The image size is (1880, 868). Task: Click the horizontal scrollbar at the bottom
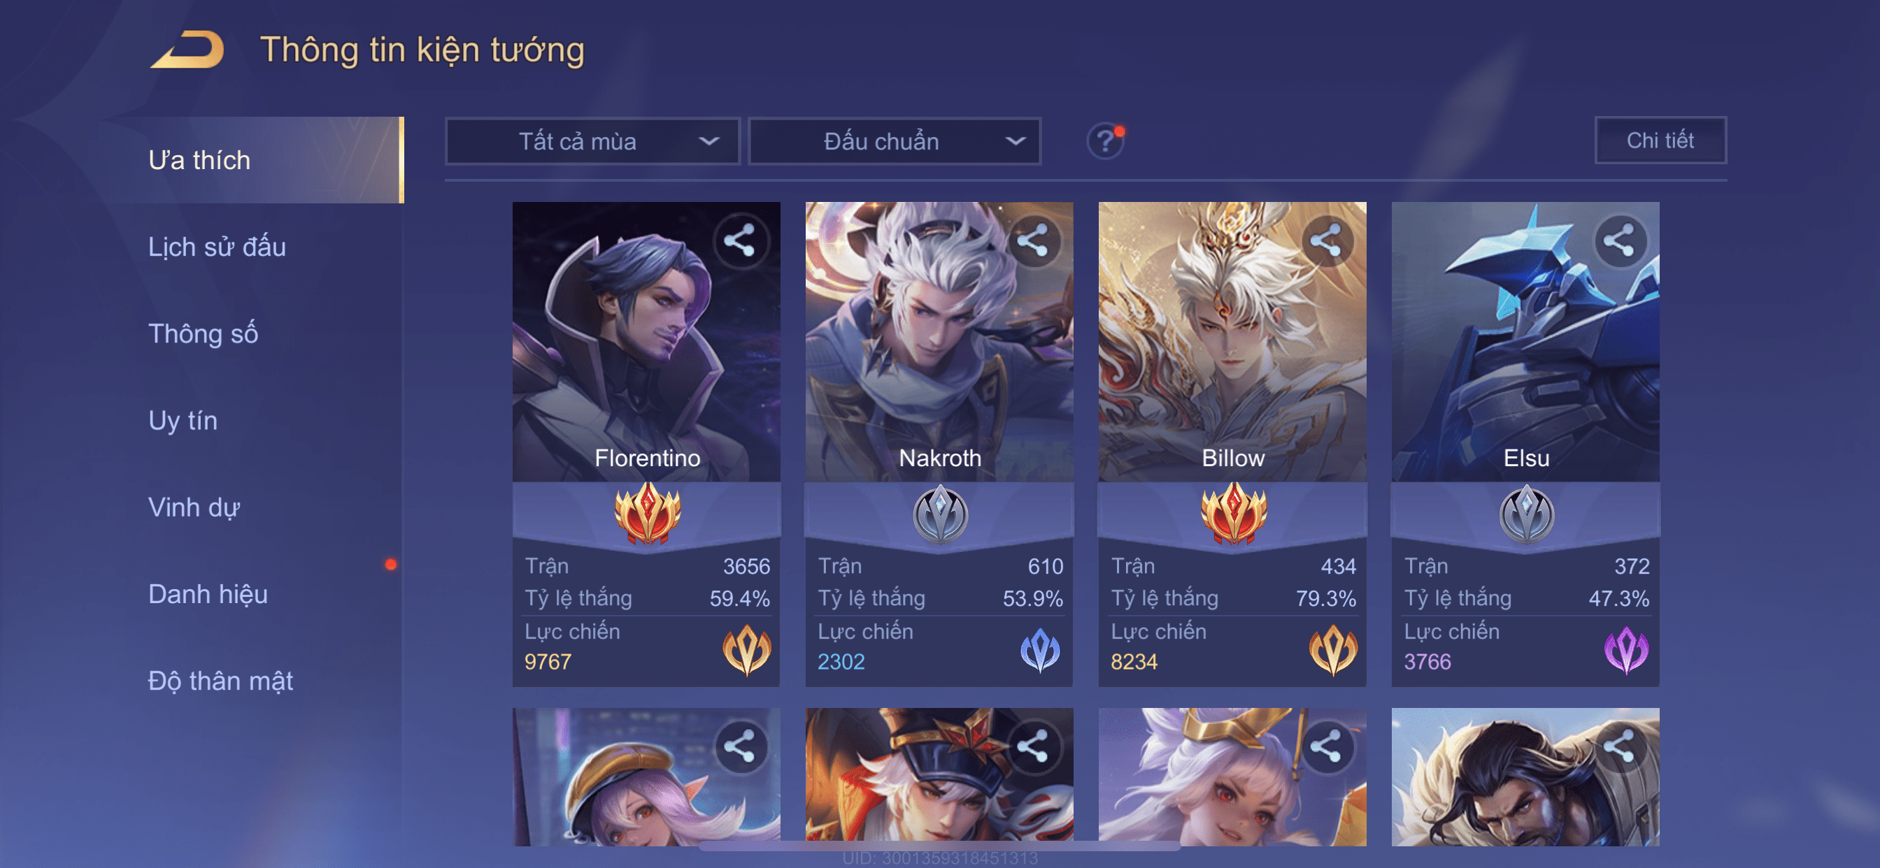click(x=939, y=846)
